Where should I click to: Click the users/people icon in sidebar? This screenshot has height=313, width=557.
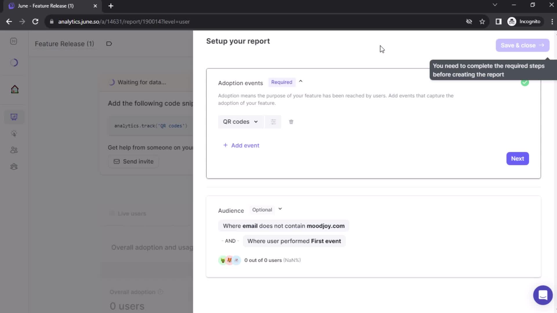(x=14, y=150)
